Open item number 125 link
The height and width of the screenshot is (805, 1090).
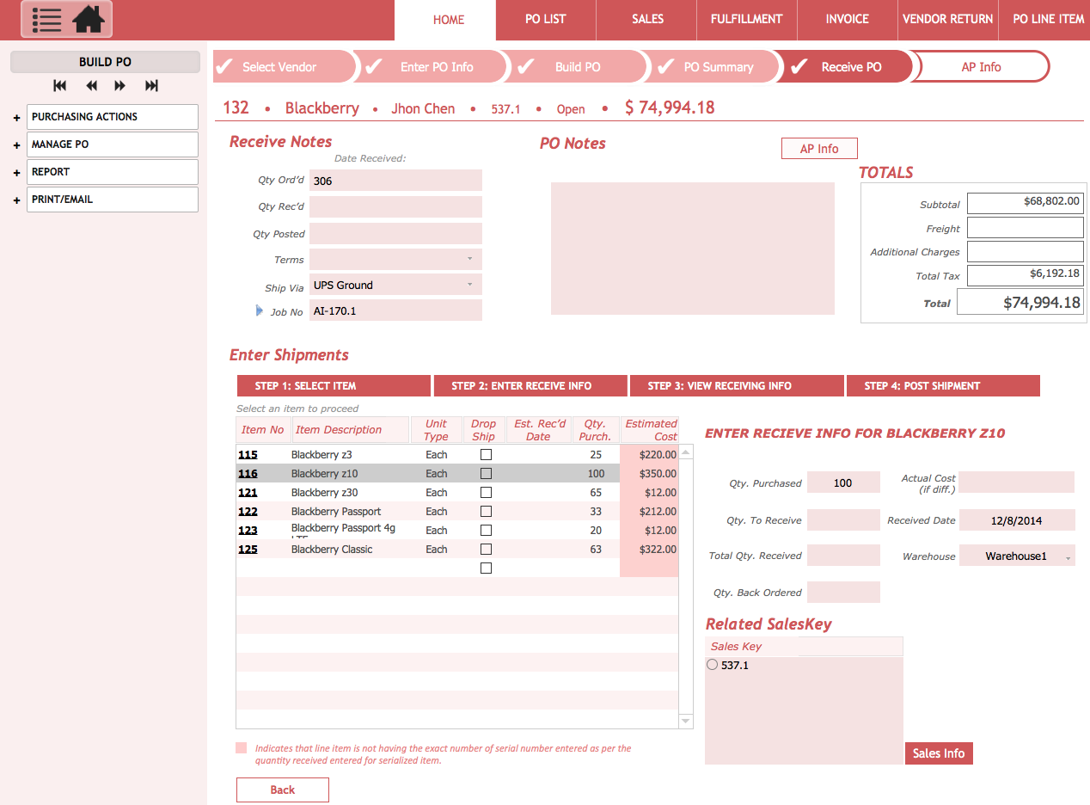point(248,550)
